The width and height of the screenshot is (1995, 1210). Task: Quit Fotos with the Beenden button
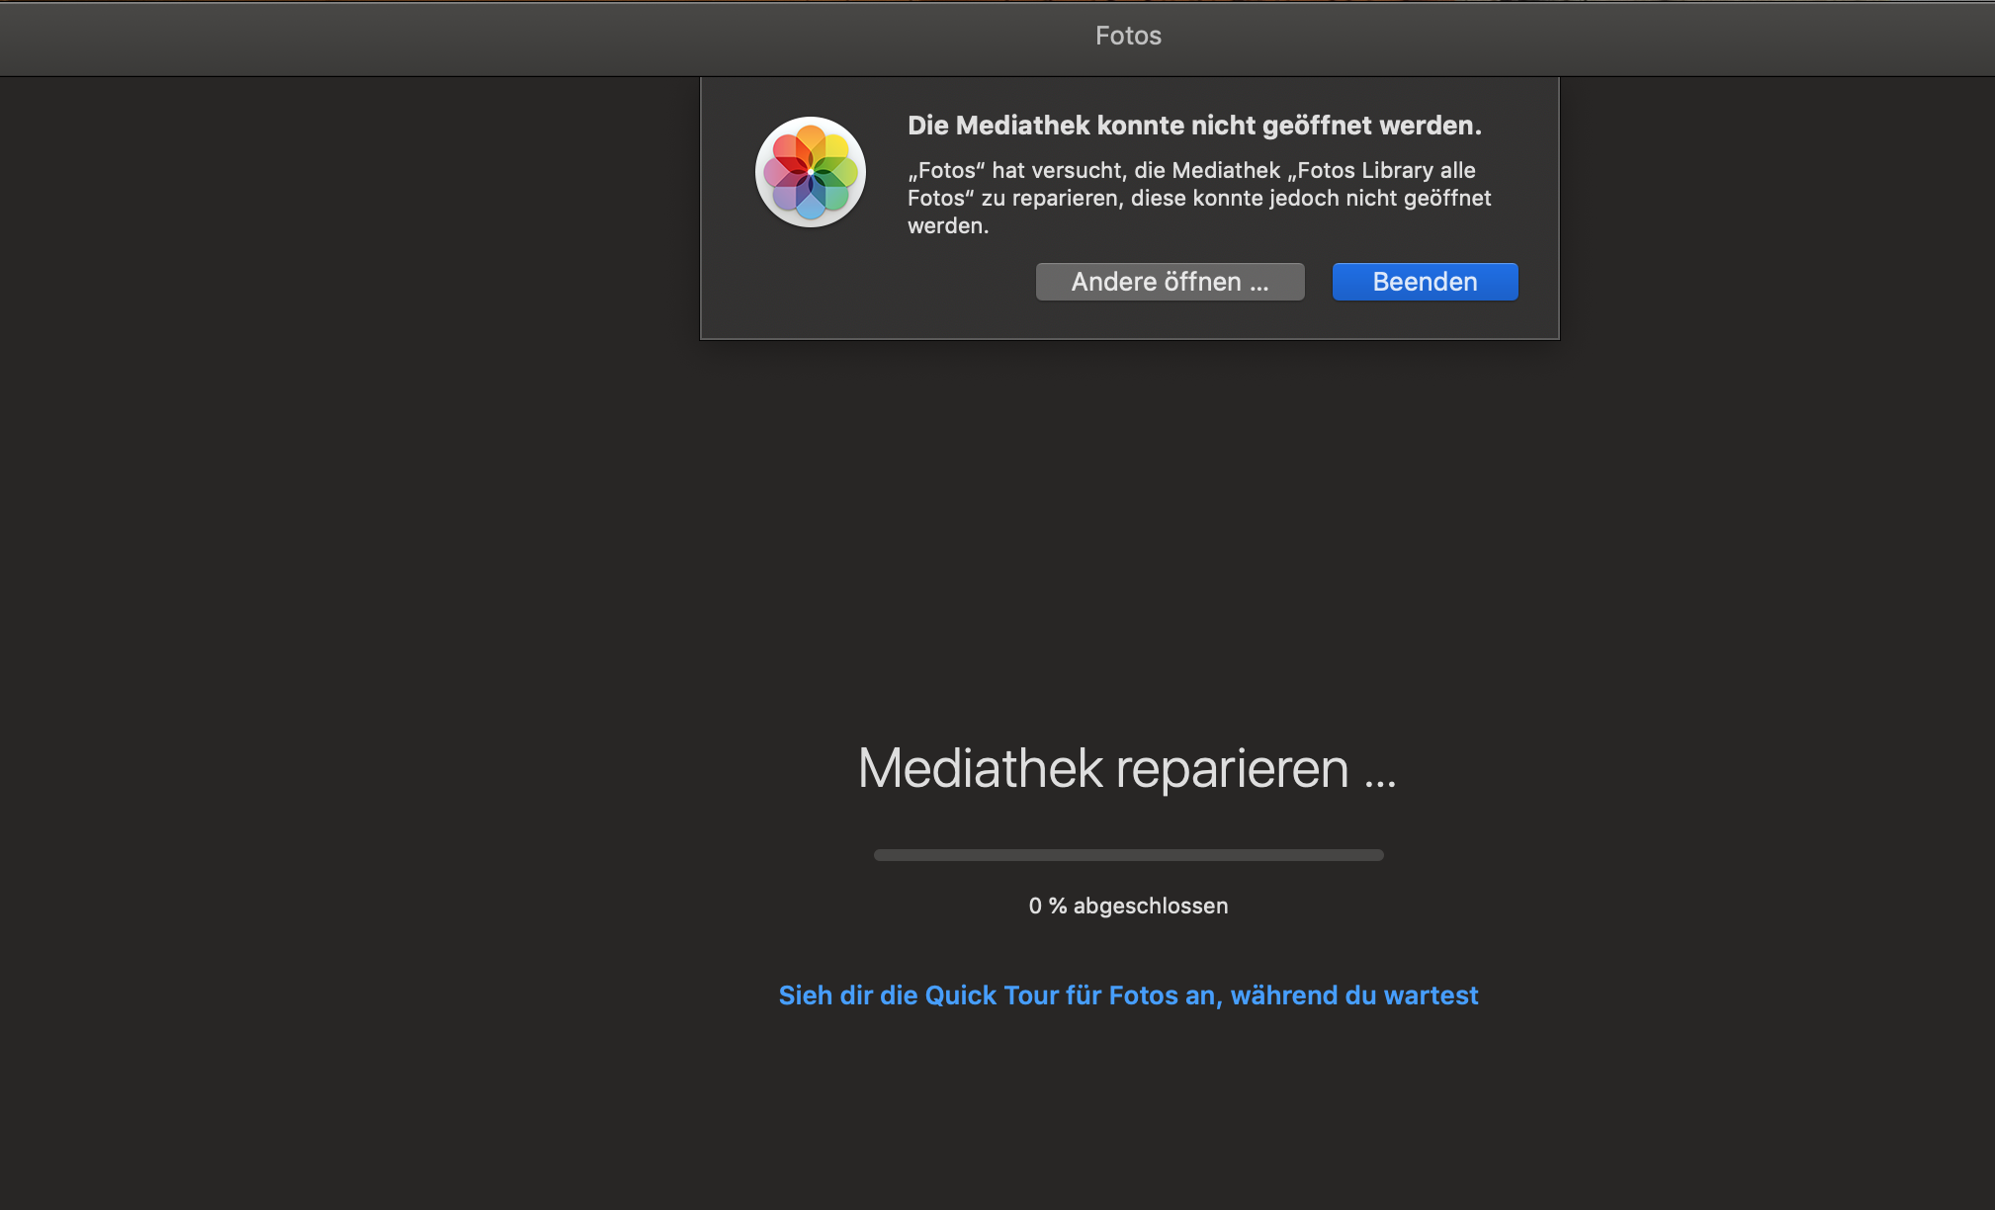click(1425, 282)
